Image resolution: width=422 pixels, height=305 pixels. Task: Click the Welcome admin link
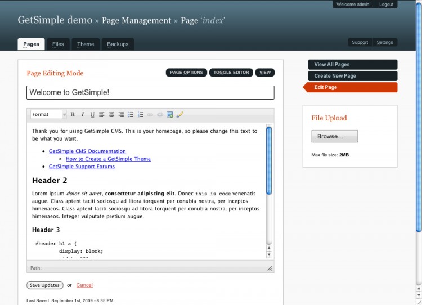[x=353, y=5]
